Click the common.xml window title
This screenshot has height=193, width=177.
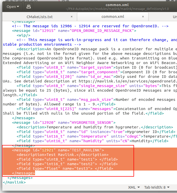pyautogui.click(x=117, y=5)
